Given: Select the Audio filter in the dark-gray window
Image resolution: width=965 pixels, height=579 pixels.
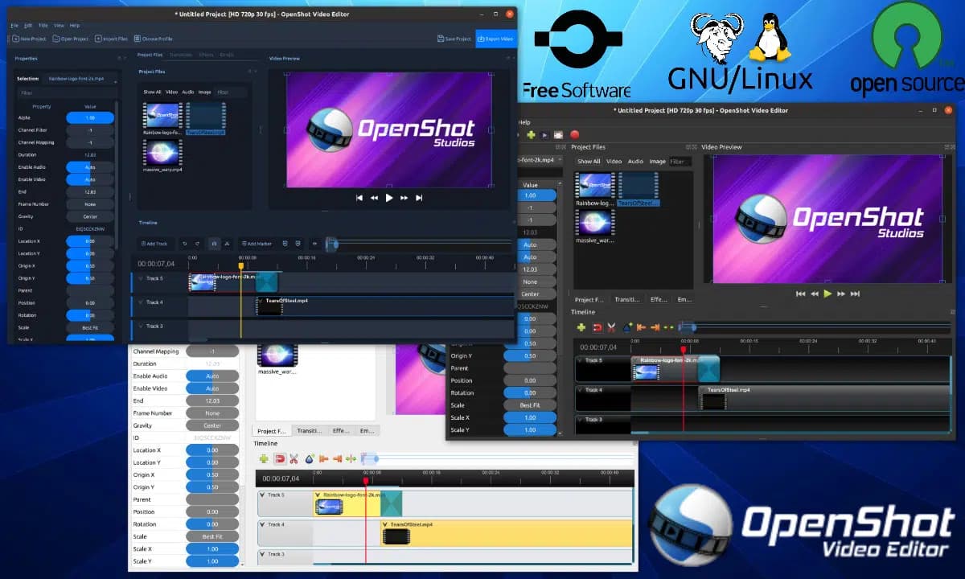Looking at the screenshot, I should 635,162.
